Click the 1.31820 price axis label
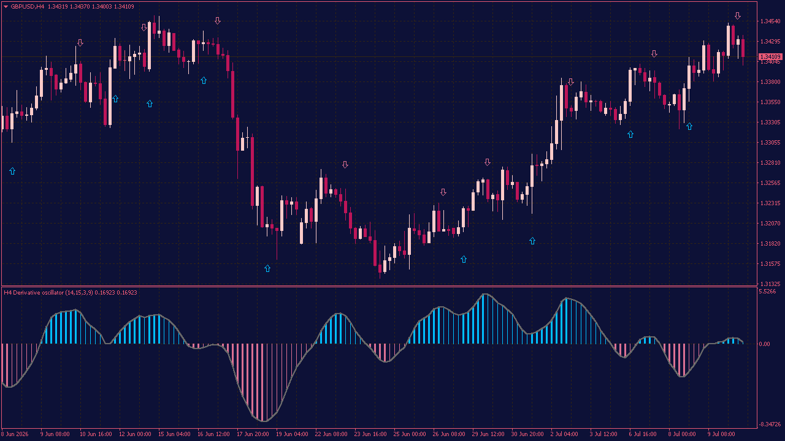Image resolution: width=785 pixels, height=441 pixels. (770, 244)
